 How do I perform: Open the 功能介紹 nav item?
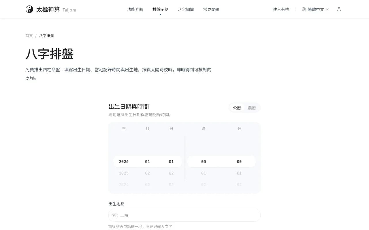(x=135, y=9)
